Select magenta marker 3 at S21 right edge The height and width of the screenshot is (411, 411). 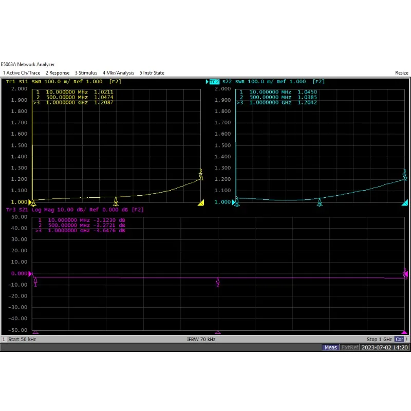click(405, 273)
